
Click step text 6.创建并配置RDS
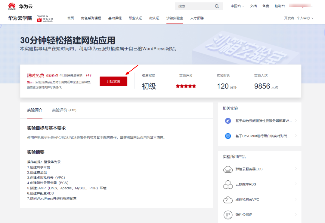point(40,193)
